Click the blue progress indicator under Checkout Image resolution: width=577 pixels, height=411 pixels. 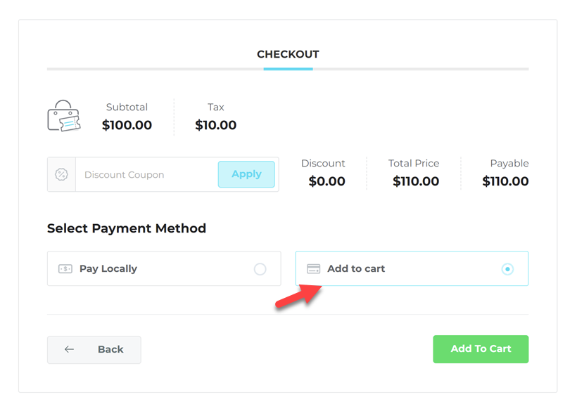tap(288, 69)
